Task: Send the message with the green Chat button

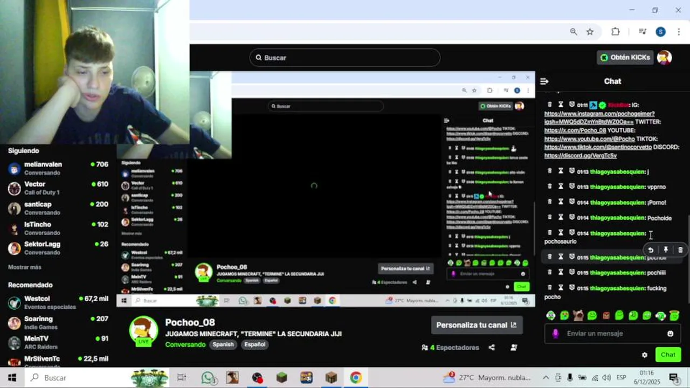Action: 668,355
